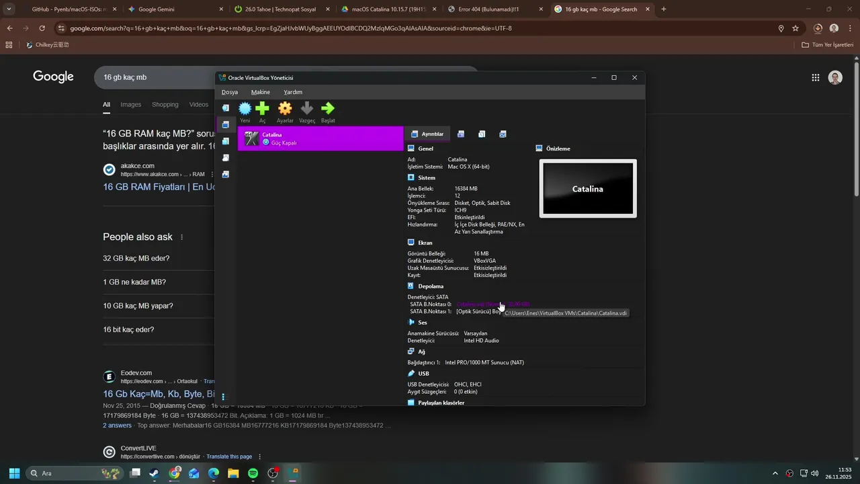The height and width of the screenshot is (484, 860).
Task: Open the snapshots icon tab beside Ayrıntılar
Action: [461, 134]
